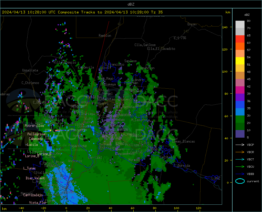262x212 pixels.
Task: Click the 'S_Francisco' map label
Action: pos(114,64)
